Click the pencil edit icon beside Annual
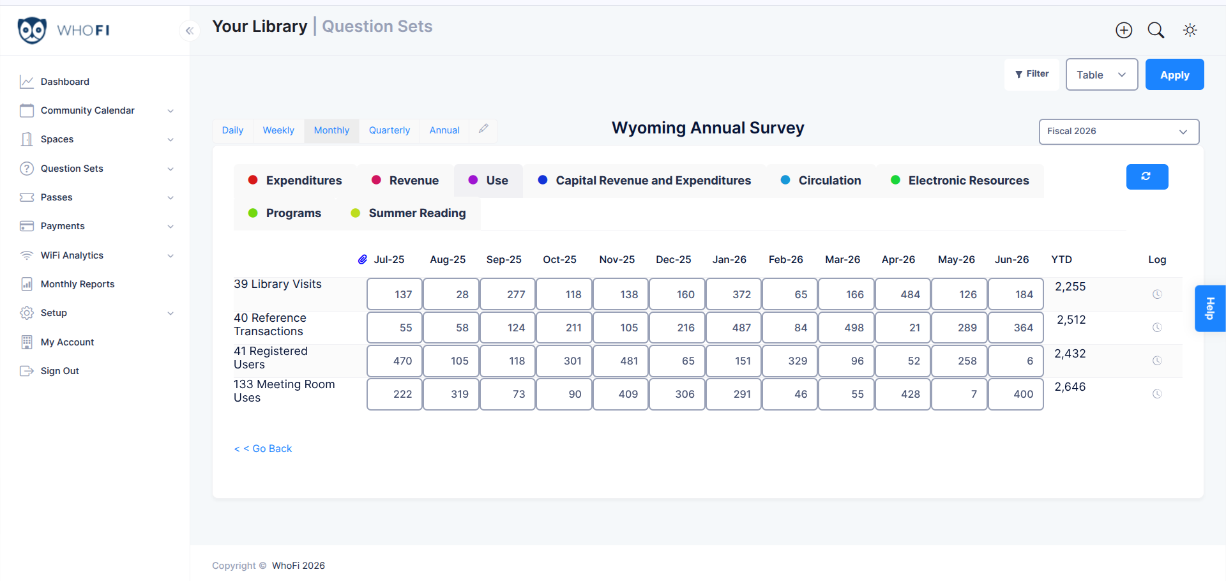This screenshot has width=1226, height=581. (483, 129)
